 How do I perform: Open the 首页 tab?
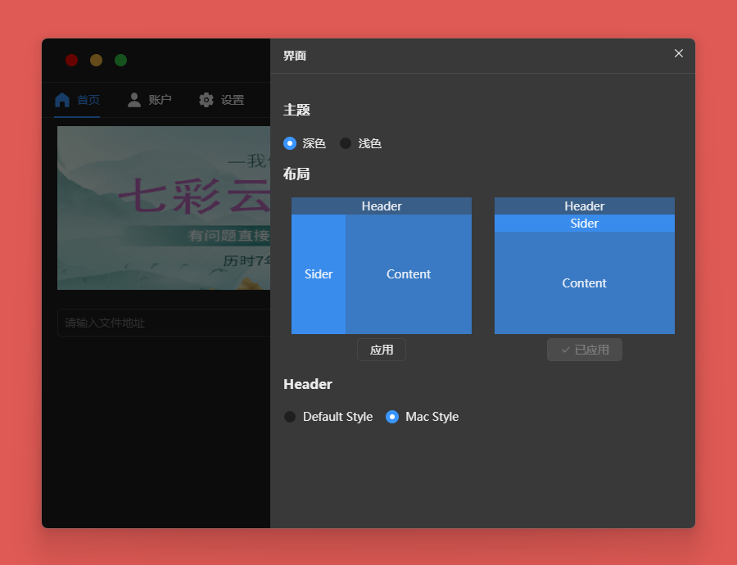click(88, 100)
